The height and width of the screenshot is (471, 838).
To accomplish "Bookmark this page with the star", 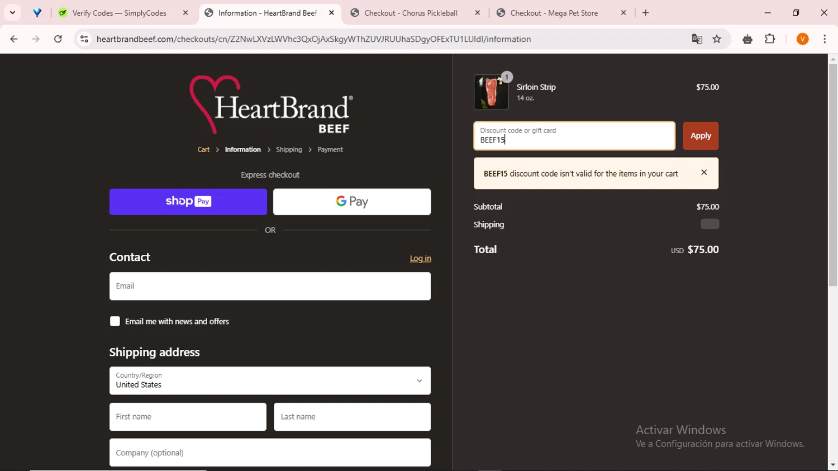I will (717, 39).
